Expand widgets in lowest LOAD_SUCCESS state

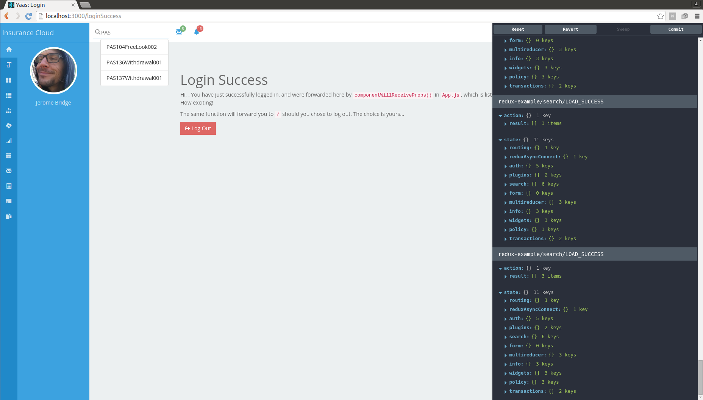point(506,373)
